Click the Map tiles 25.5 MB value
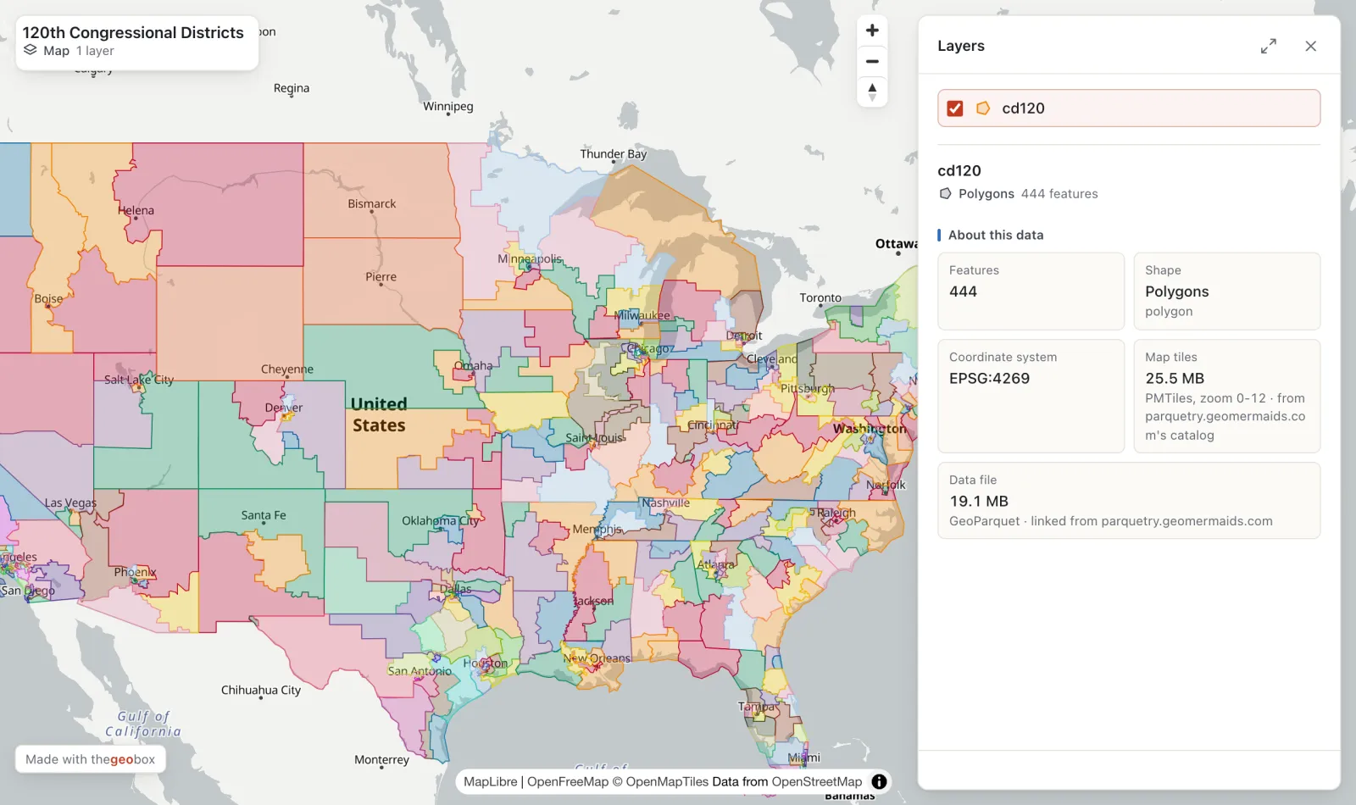This screenshot has height=805, width=1356. pyautogui.click(x=1175, y=378)
